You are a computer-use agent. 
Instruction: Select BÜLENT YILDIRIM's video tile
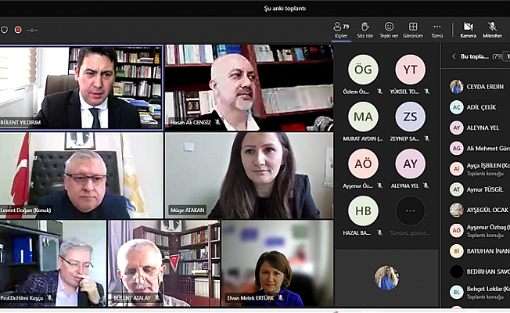81,88
